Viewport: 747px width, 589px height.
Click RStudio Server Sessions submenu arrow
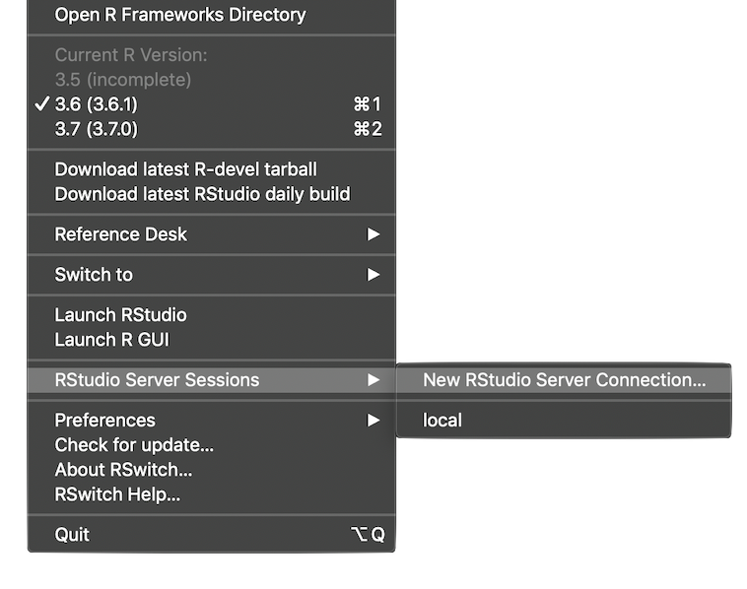(373, 380)
